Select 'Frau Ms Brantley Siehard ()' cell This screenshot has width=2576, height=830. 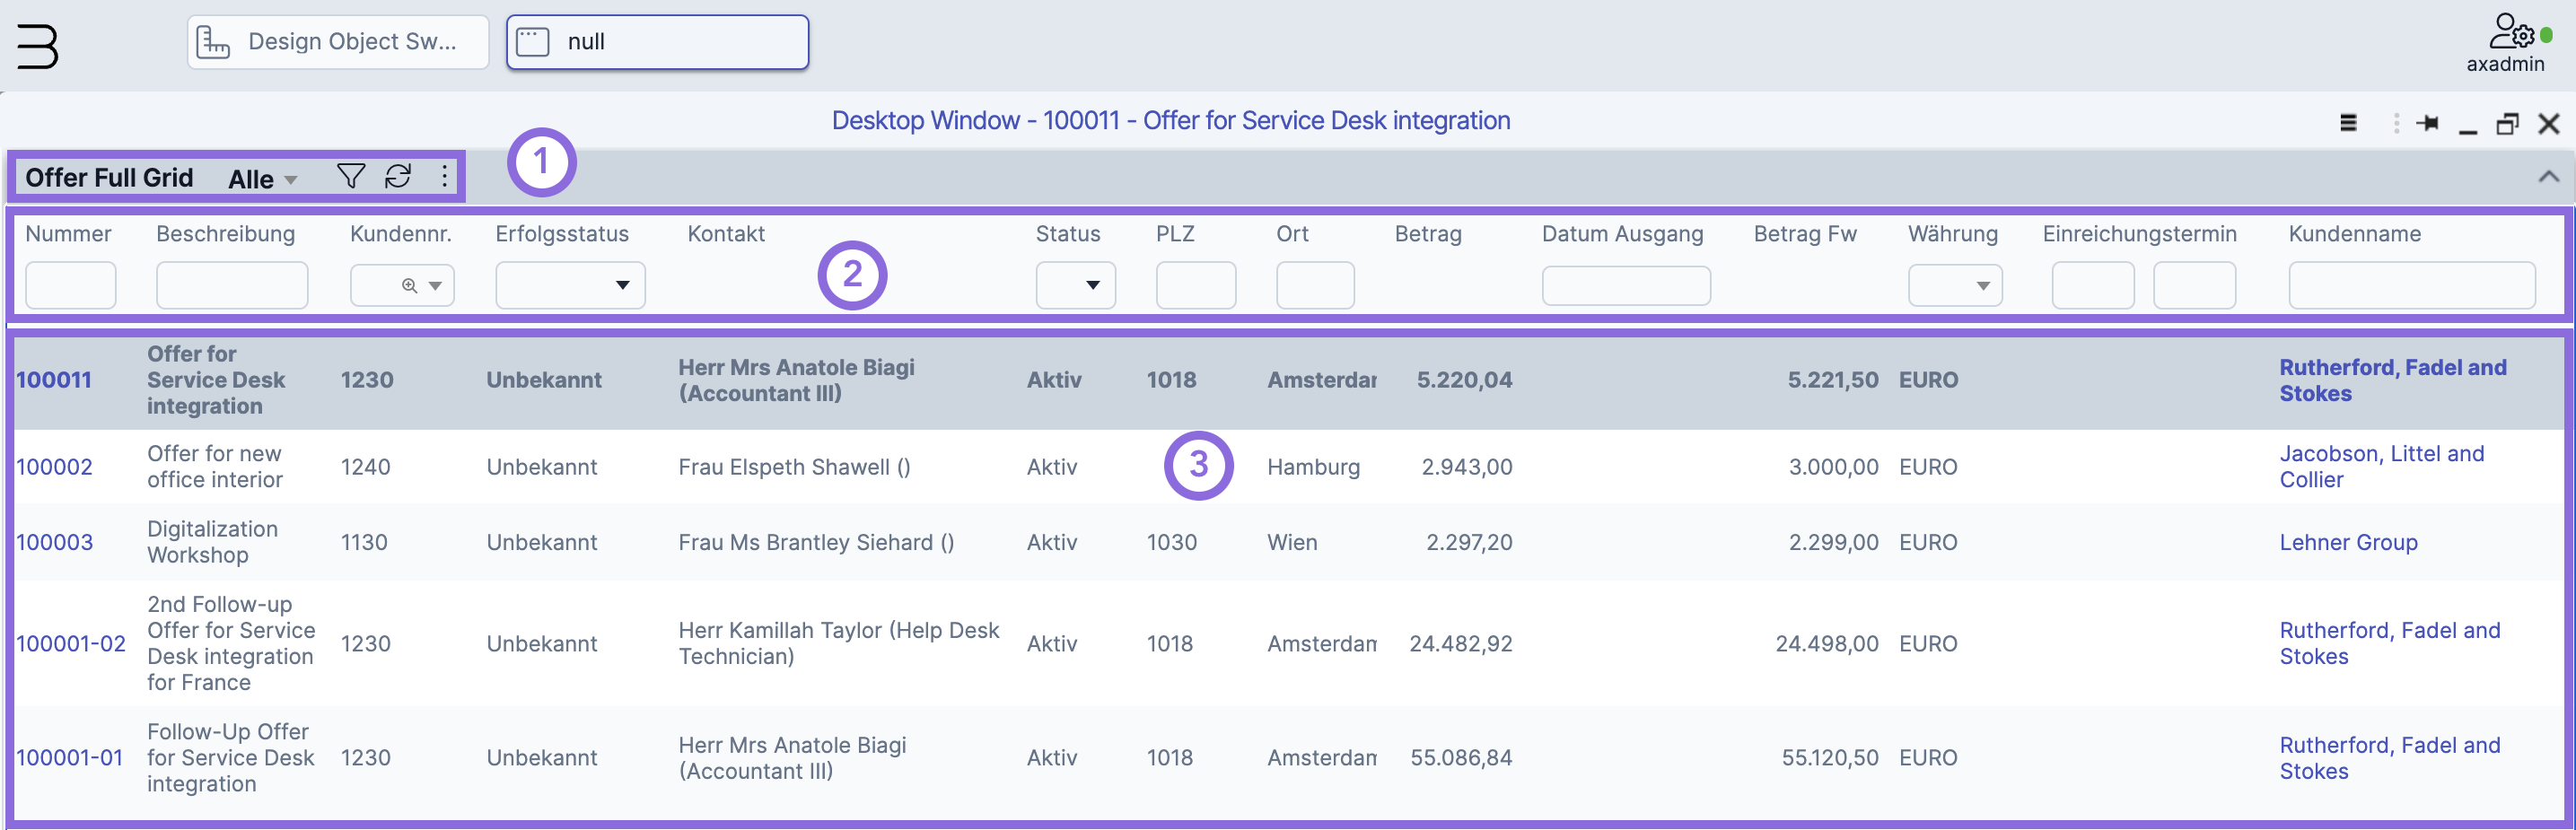[816, 542]
